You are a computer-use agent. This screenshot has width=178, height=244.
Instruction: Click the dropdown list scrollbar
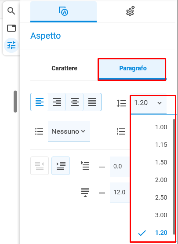click(174, 177)
